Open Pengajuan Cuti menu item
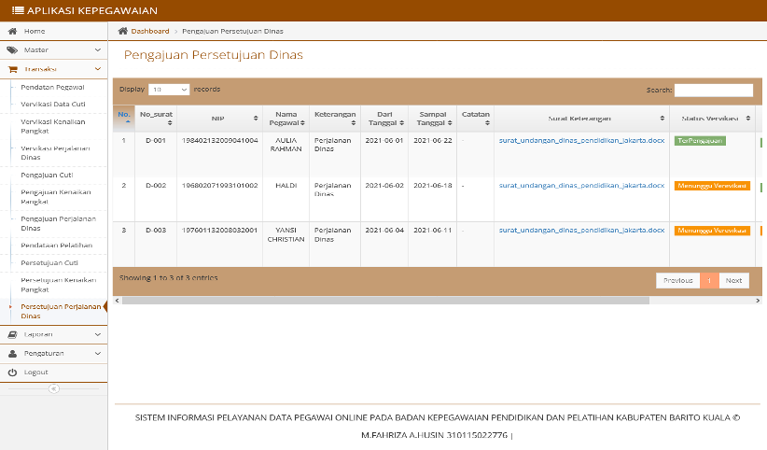The image size is (767, 450). [47, 175]
